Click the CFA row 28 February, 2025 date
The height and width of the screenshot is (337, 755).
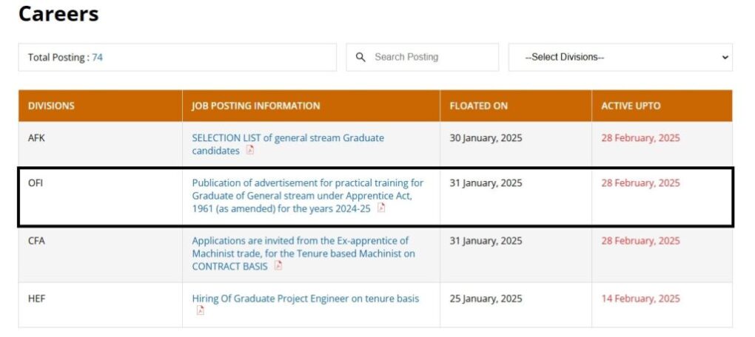640,241
